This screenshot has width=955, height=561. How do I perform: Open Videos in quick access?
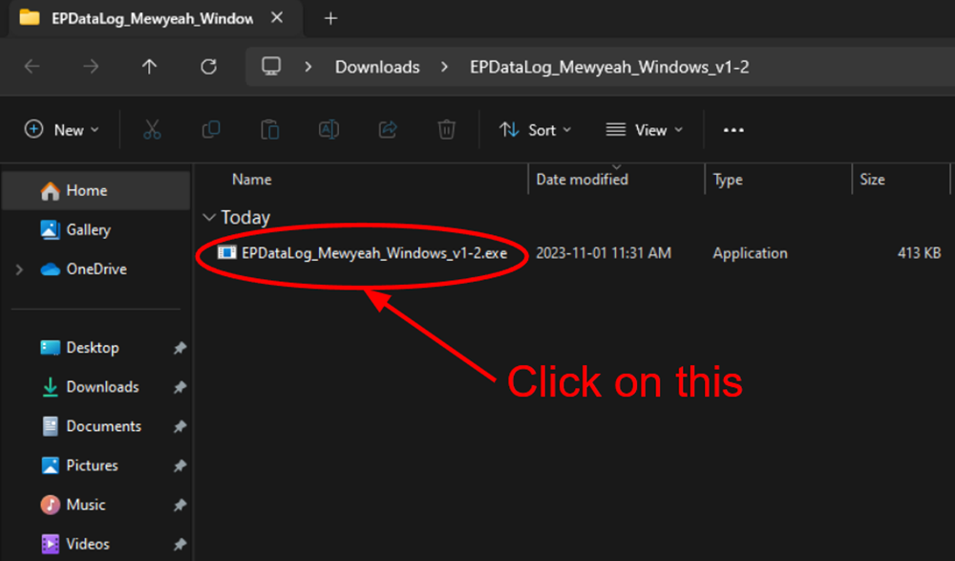pos(88,543)
